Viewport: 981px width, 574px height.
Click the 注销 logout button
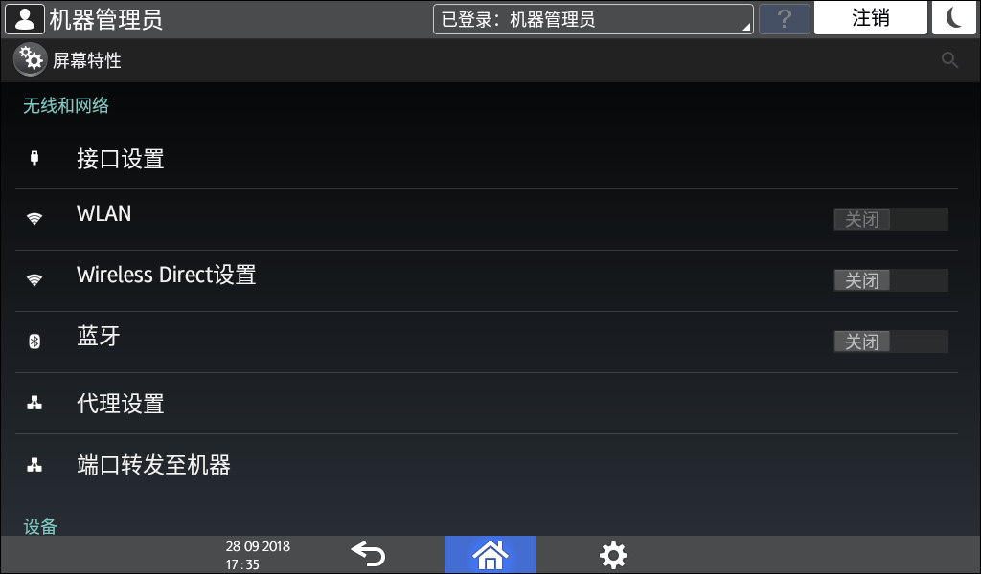pos(870,18)
